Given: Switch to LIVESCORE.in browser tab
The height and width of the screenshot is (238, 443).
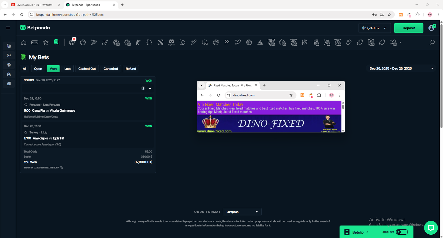Looking at the screenshot, I should 35,5.
